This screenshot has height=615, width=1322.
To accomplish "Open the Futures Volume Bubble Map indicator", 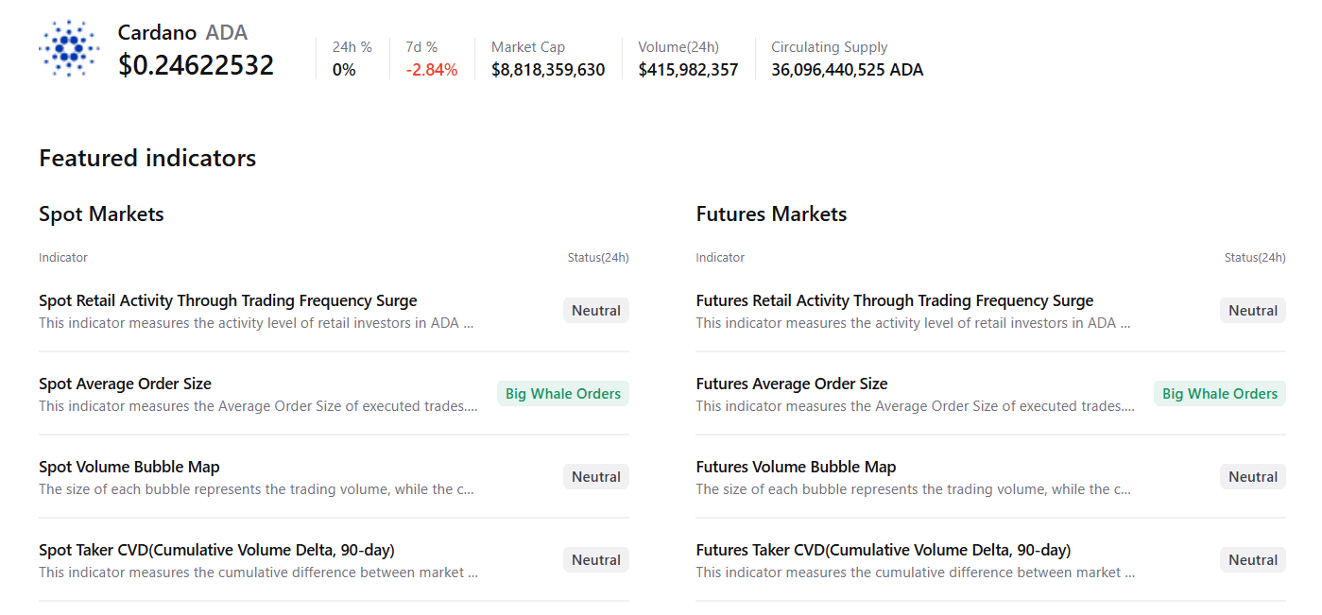I will tap(796, 468).
